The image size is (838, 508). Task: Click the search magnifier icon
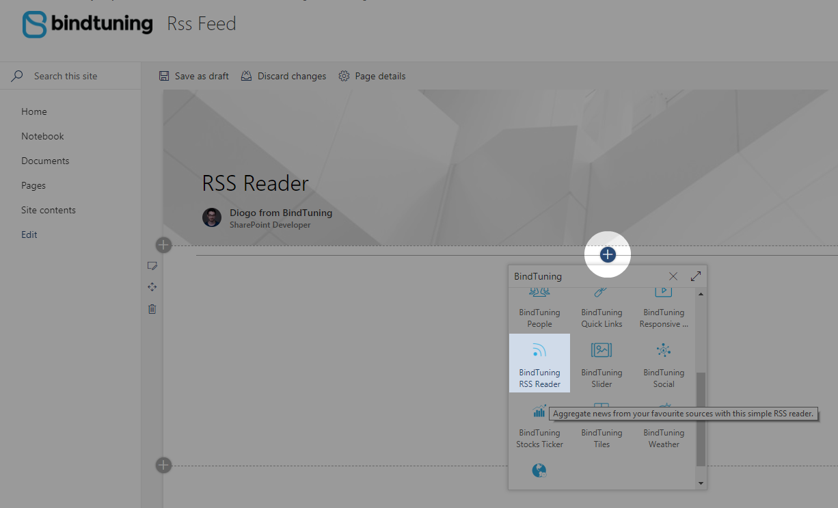pyautogui.click(x=17, y=76)
